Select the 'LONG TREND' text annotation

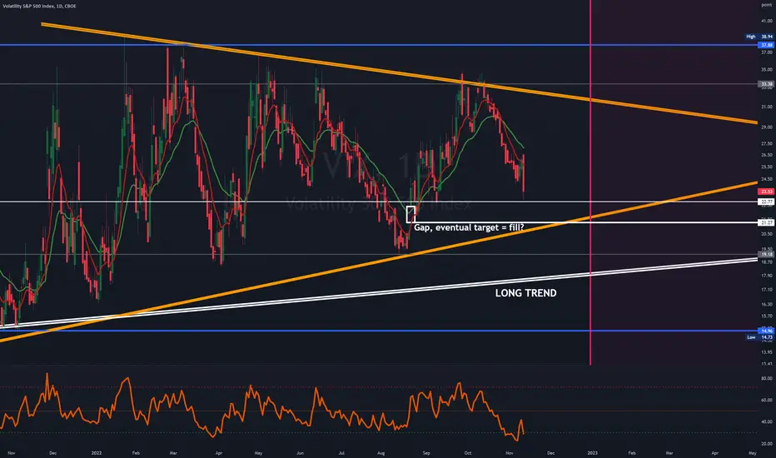click(x=525, y=293)
